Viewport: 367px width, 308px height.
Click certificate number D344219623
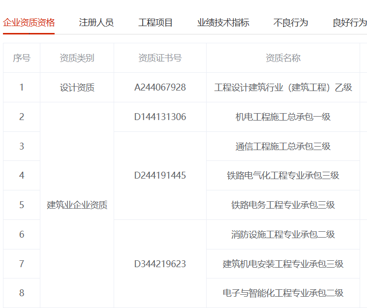click(x=160, y=264)
